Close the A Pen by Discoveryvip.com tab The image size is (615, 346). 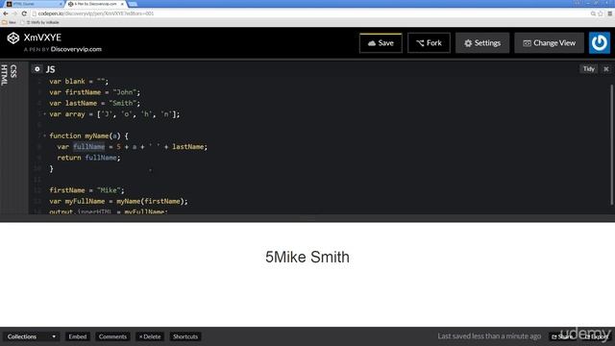(x=122, y=4)
